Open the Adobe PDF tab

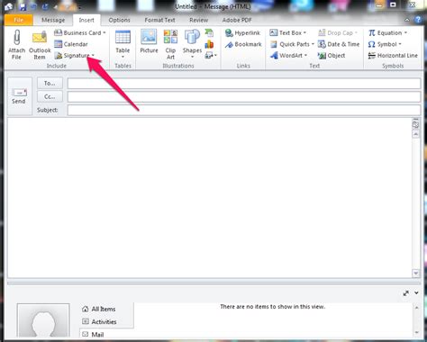237,20
